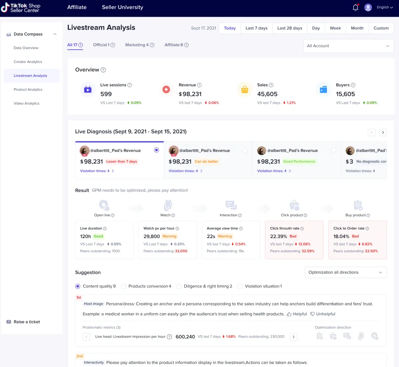Open the notification bell
Image resolution: width=399 pixels, height=367 pixels.
pyautogui.click(x=355, y=8)
